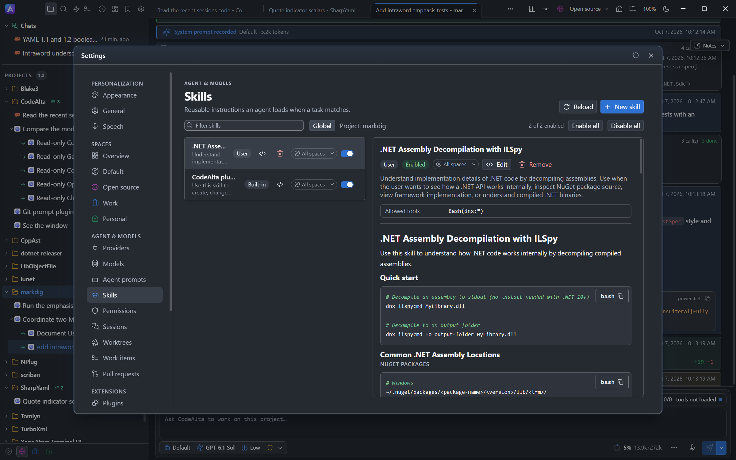The image size is (736, 460).
Task: Close the Settings dialog
Action: [x=651, y=56]
